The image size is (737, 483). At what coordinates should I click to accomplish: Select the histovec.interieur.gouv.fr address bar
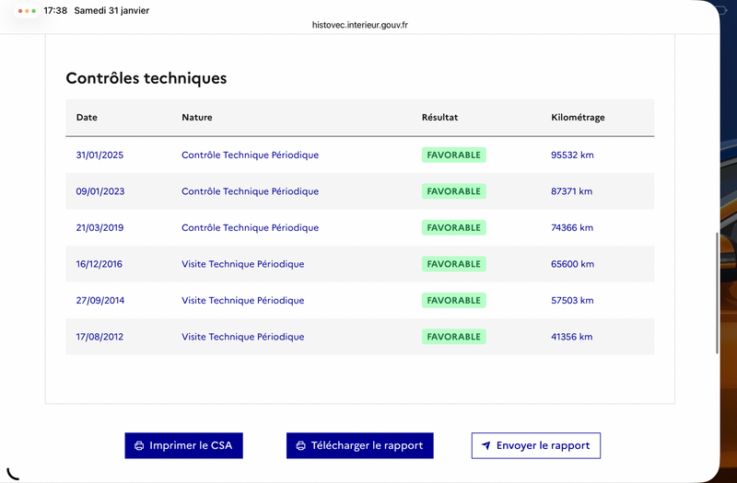tap(360, 25)
